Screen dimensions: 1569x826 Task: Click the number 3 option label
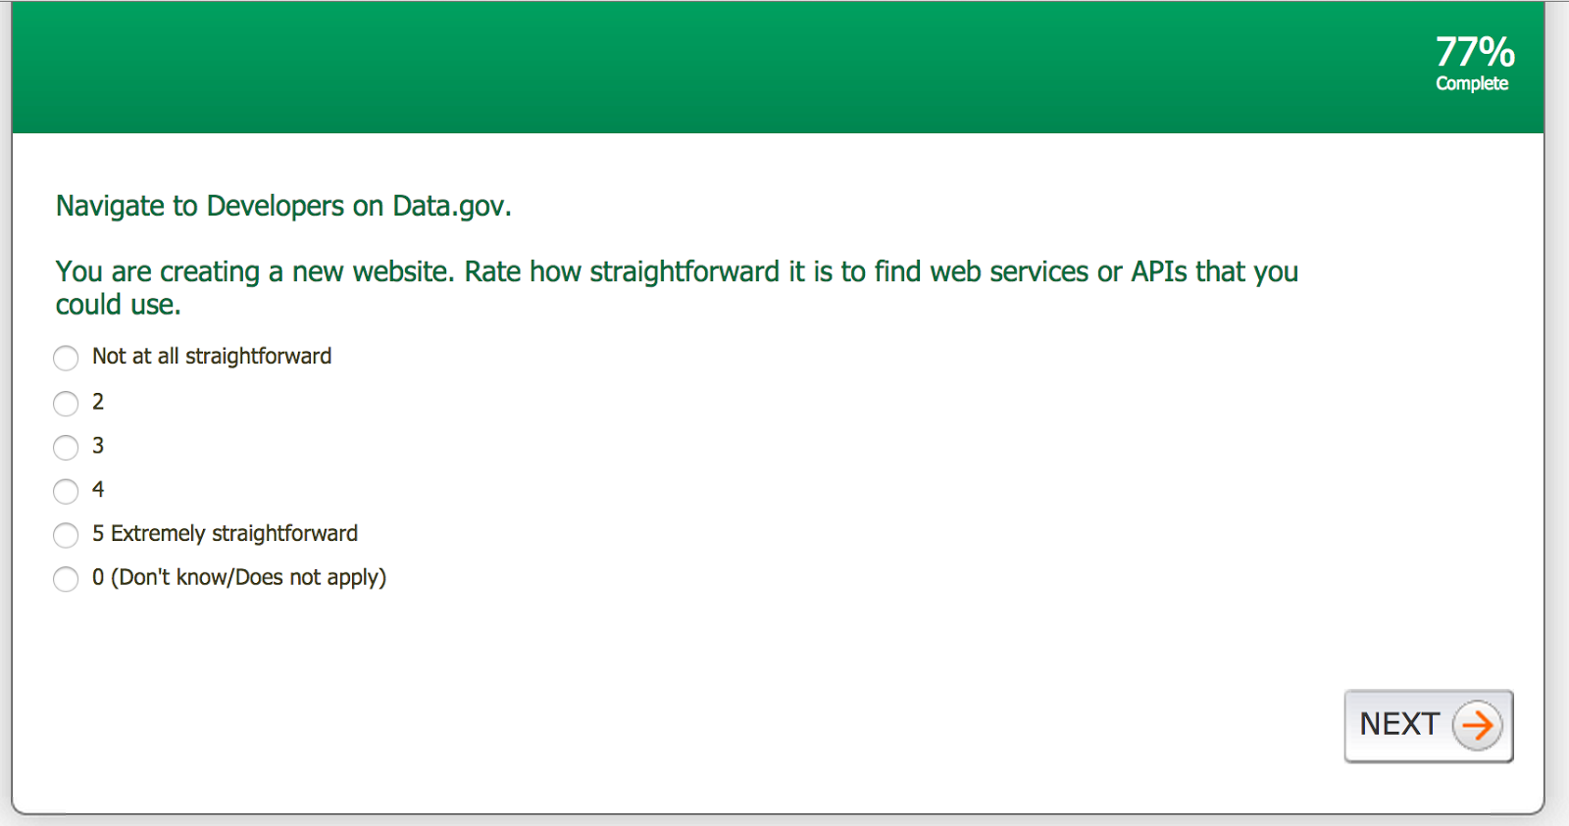point(98,446)
